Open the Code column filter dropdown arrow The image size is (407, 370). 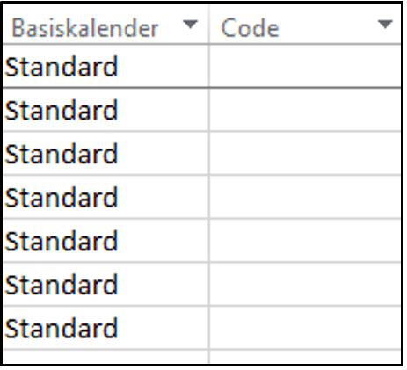385,25
